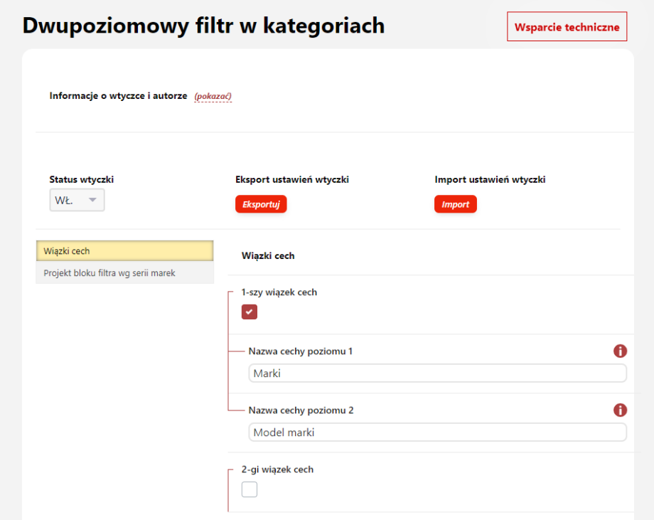The height and width of the screenshot is (520, 654).
Task: Select the Wiązki cech sidebar tab
Action: coord(124,251)
